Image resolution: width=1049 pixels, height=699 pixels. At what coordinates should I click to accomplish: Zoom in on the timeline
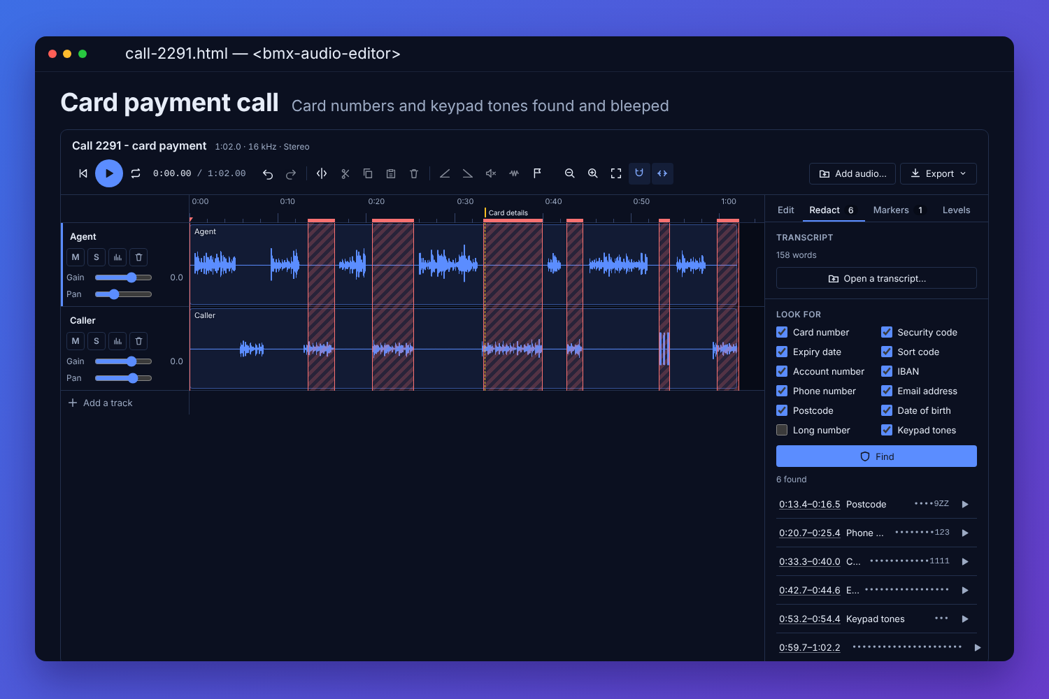coord(593,173)
